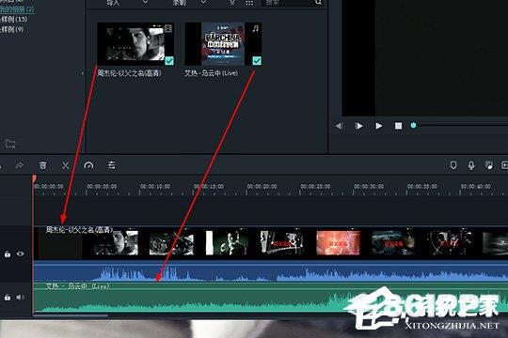Click the delete trash icon in timeline toolbar
508x338 pixels.
tap(42, 165)
